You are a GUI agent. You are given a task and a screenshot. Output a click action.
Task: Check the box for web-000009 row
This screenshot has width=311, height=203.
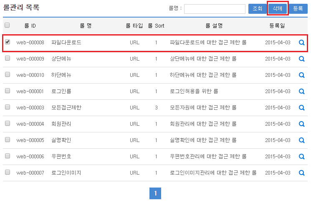pyautogui.click(x=8, y=58)
